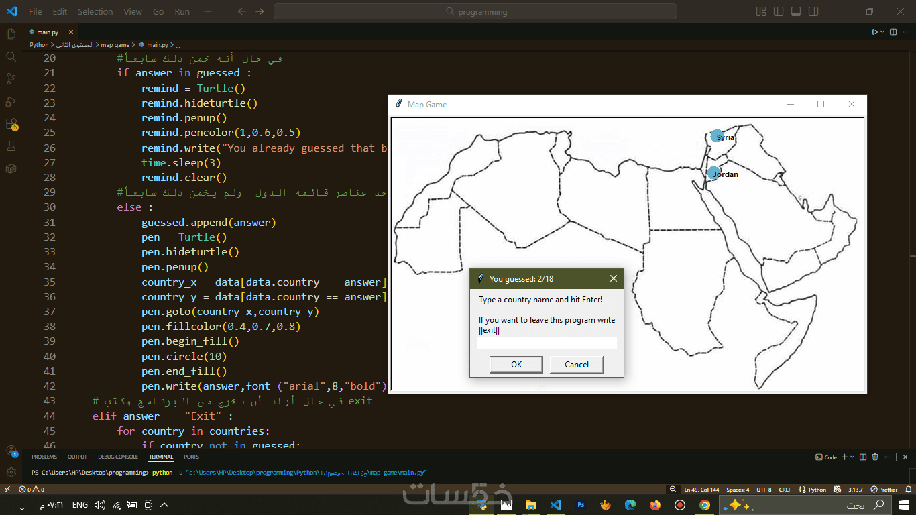Expand the new terminal launch profile dropdown
The height and width of the screenshot is (515, 916).
852,457
